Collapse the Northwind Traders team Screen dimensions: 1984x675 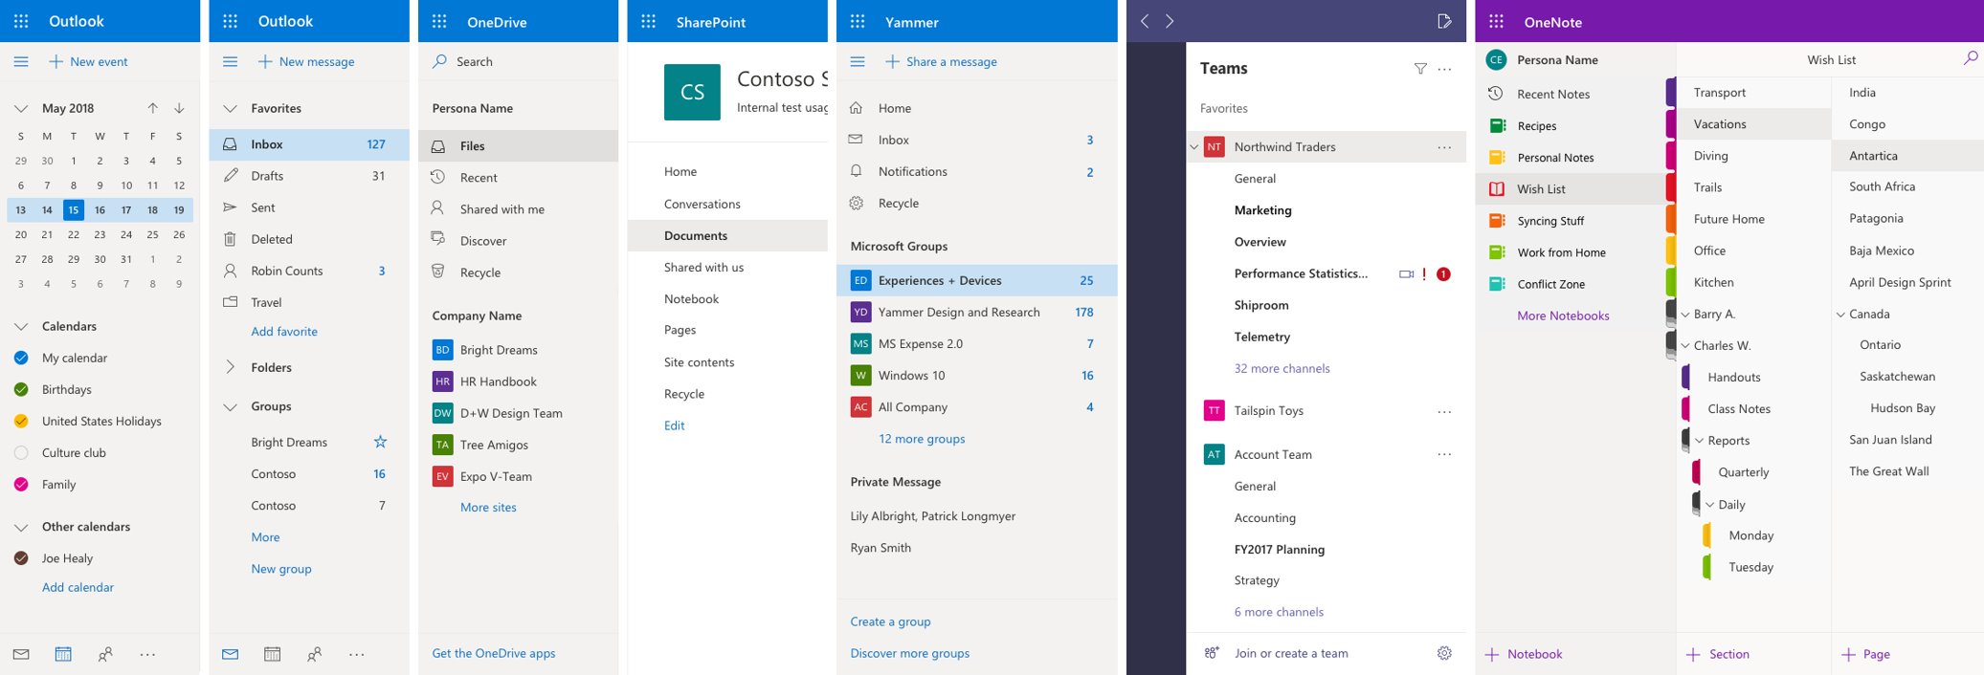click(x=1193, y=147)
